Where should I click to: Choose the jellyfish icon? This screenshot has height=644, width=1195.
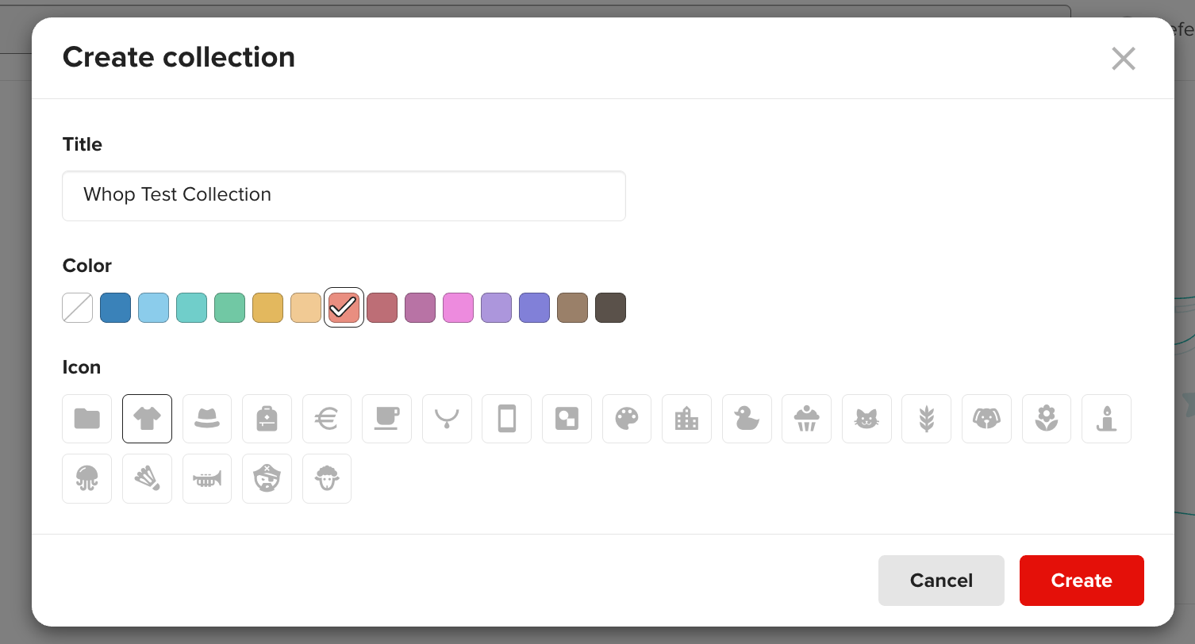click(x=86, y=478)
